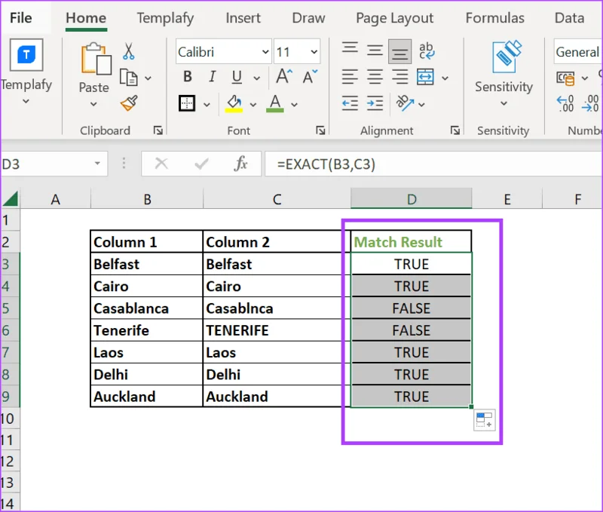Click the Paste clipboard icon

point(96,59)
